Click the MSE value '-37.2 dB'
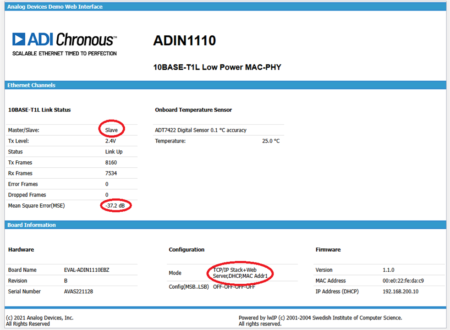Viewport: 450px width, 330px height. [115, 206]
